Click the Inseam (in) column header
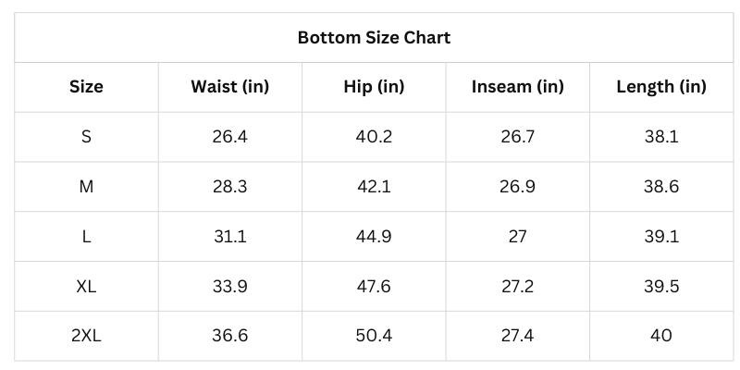 [x=517, y=87]
